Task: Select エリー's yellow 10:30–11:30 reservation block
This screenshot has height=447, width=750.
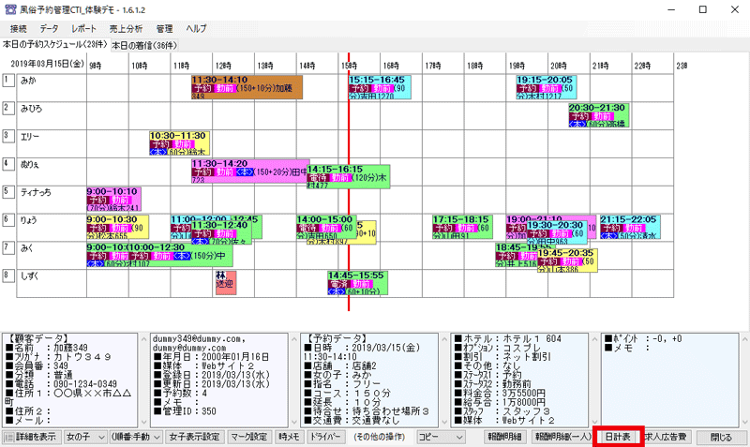Action: (178, 142)
